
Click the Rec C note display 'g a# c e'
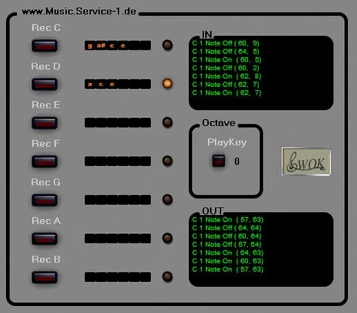coord(118,46)
